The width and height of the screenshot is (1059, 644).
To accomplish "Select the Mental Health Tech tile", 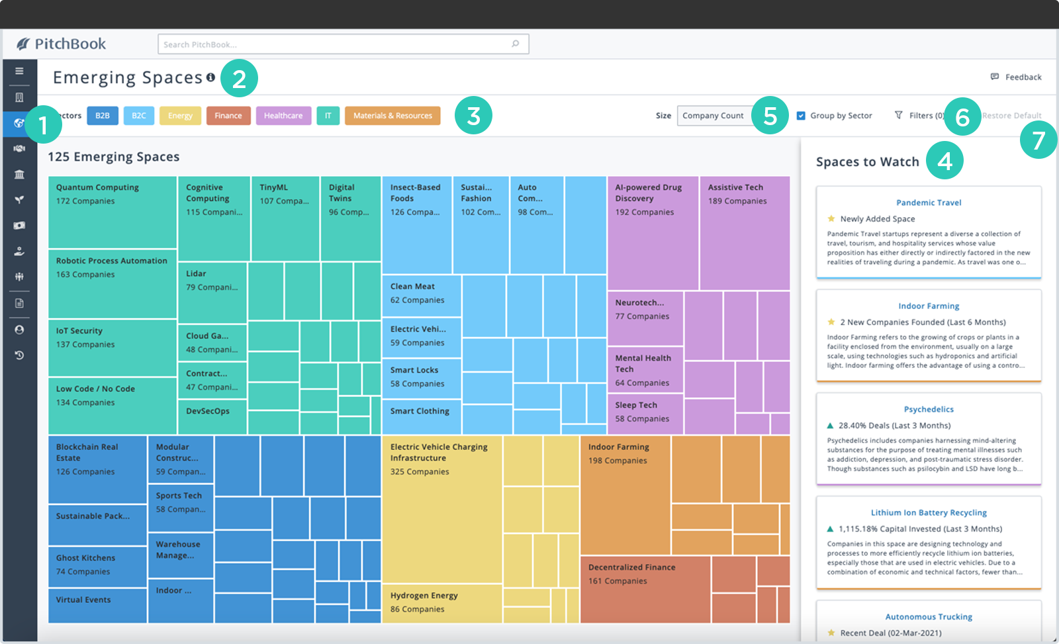I will point(645,371).
